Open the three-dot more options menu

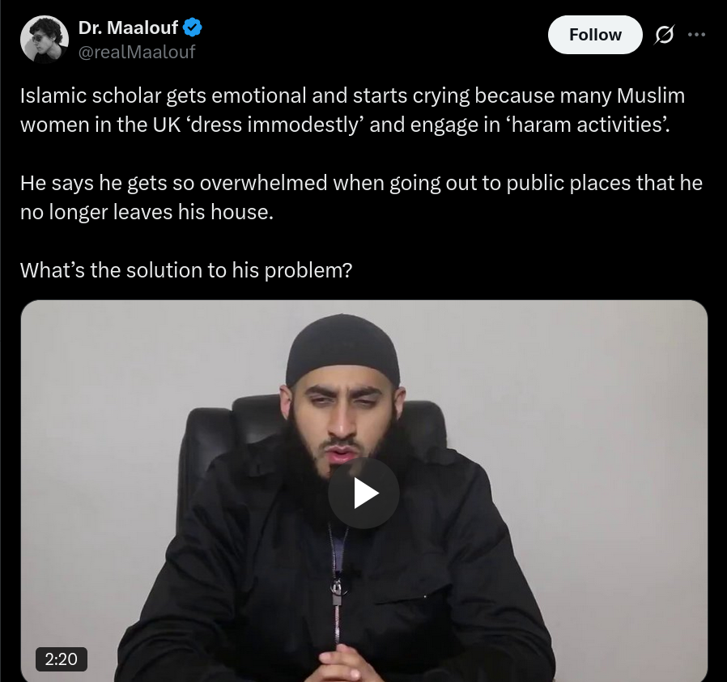point(696,34)
